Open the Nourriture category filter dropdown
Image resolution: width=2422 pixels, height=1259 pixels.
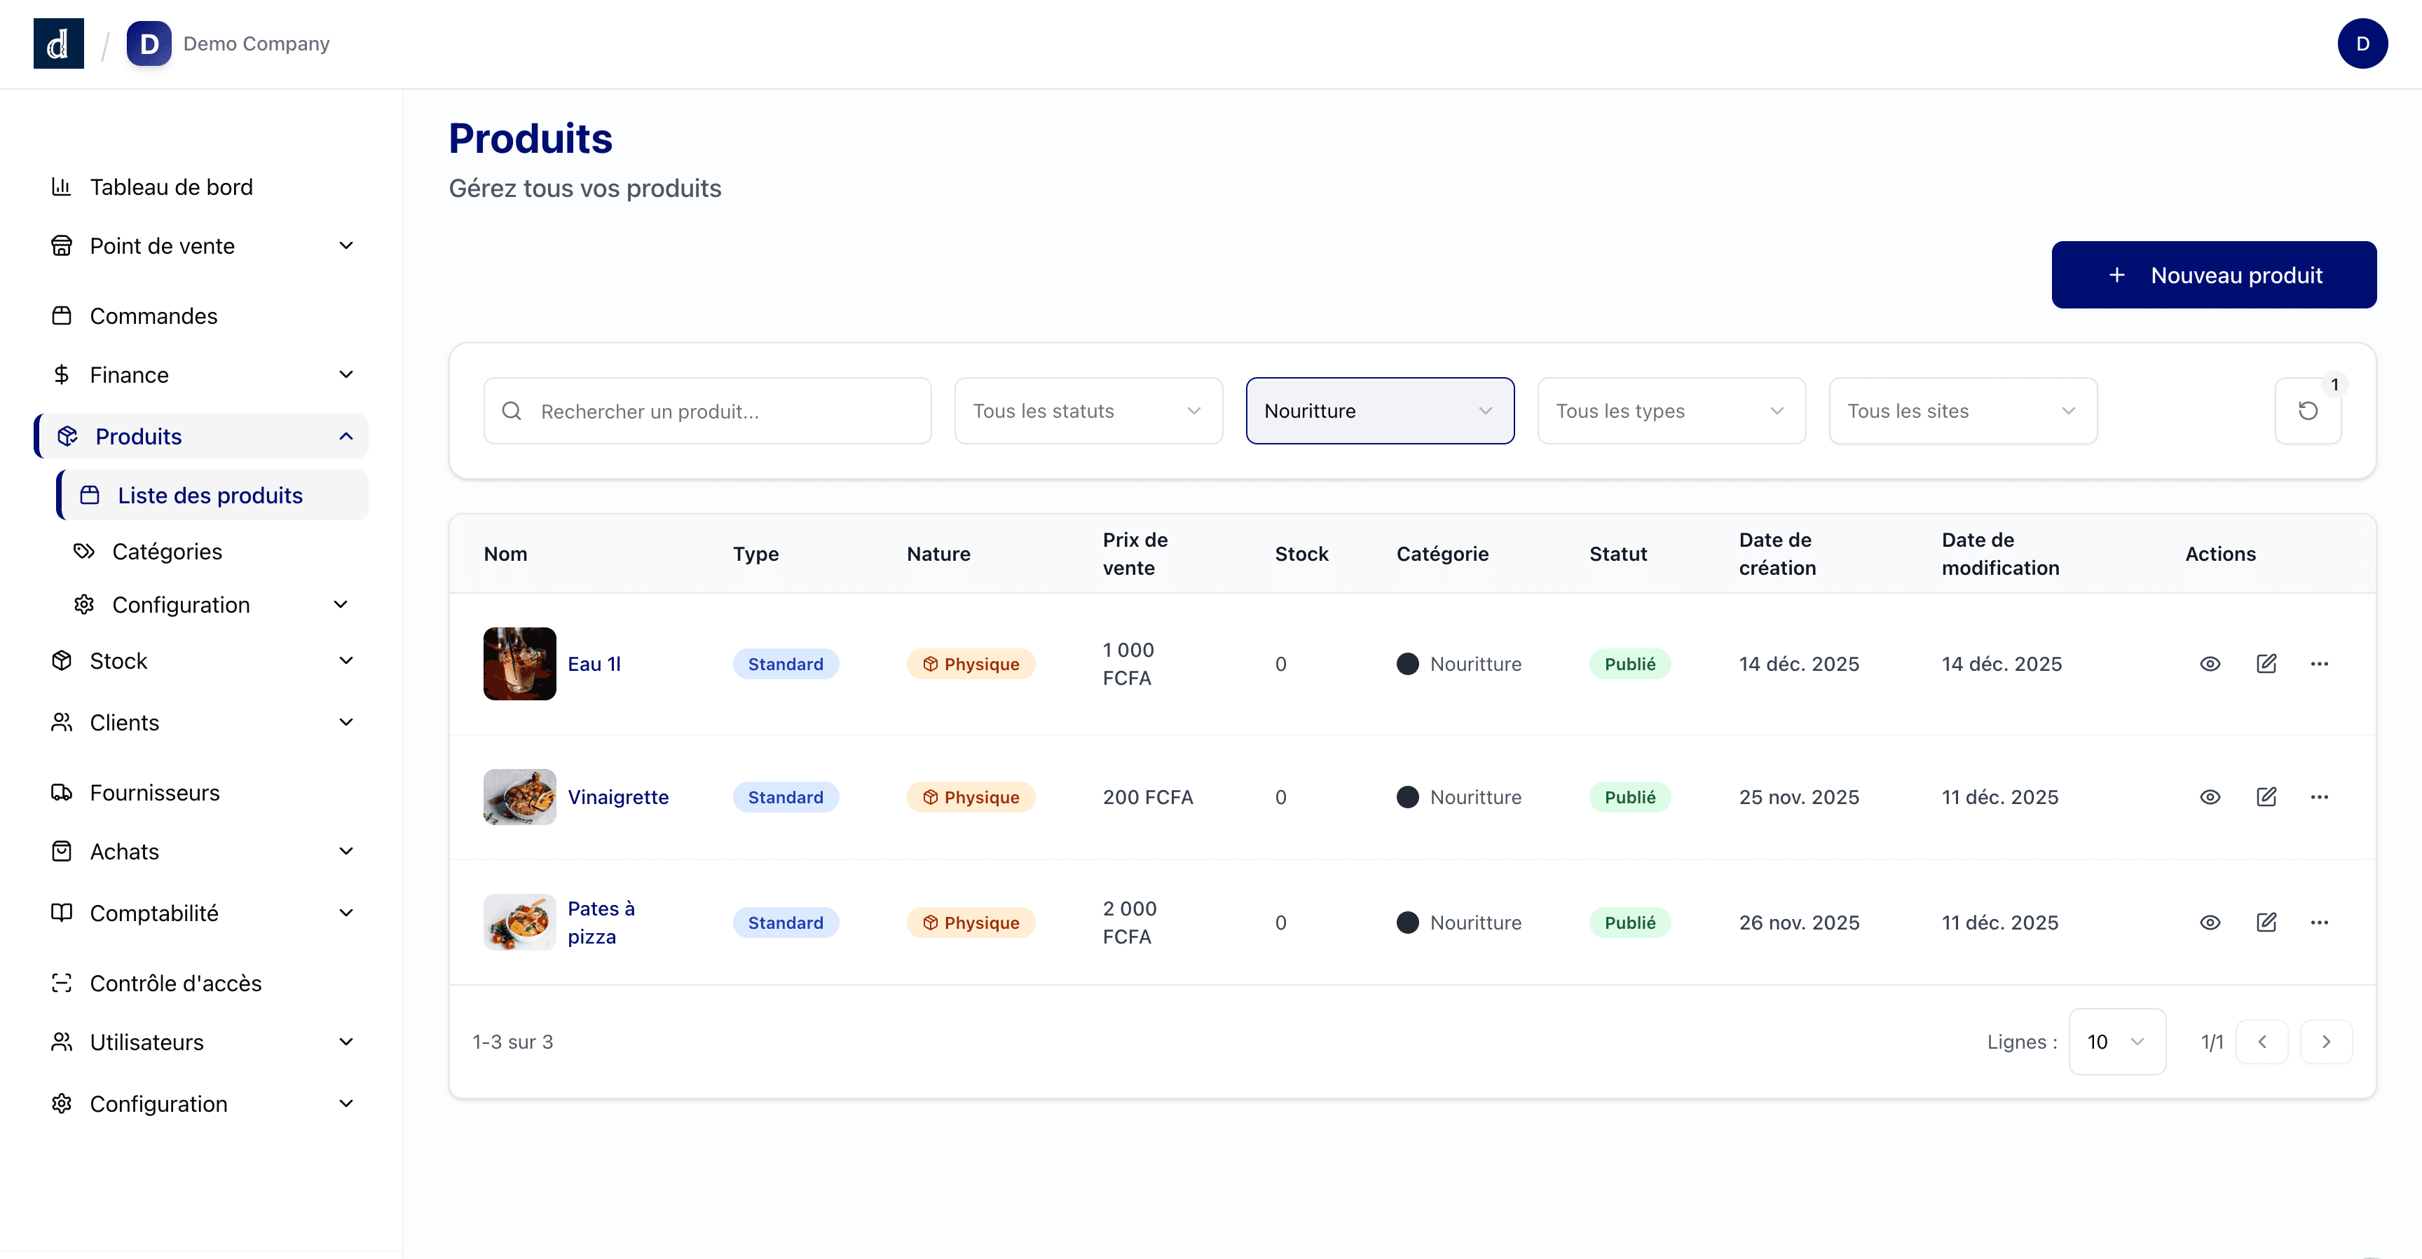tap(1379, 411)
